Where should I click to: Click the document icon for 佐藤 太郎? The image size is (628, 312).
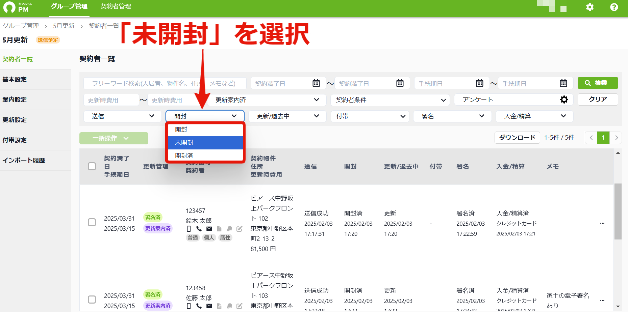point(219,306)
